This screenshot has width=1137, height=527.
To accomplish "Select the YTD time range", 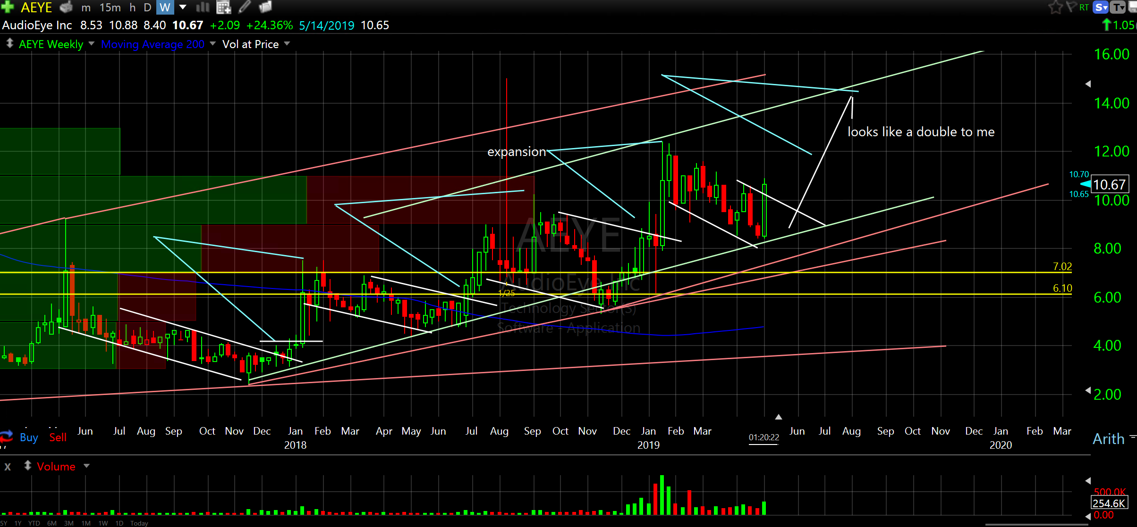I will (x=34, y=523).
